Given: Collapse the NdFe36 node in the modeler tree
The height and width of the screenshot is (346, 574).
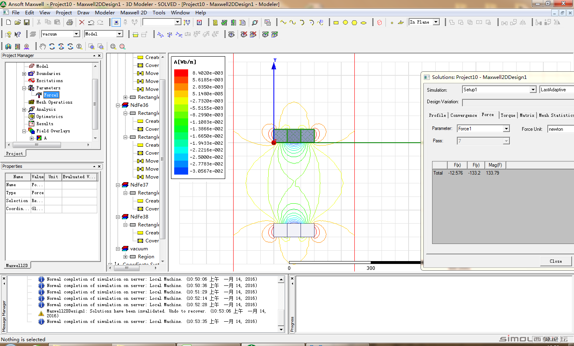Looking at the screenshot, I should pyautogui.click(x=118, y=105).
